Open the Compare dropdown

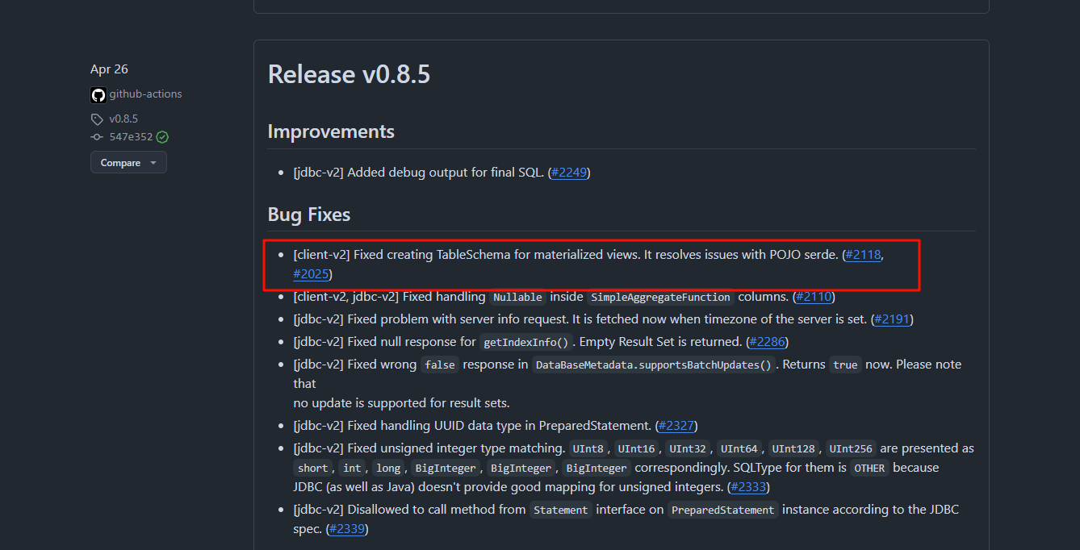tap(128, 163)
